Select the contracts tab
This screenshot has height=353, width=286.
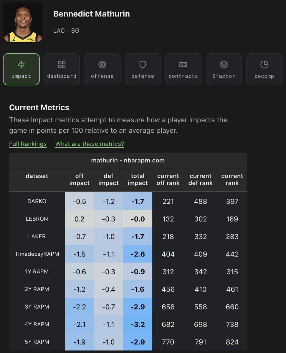183,69
